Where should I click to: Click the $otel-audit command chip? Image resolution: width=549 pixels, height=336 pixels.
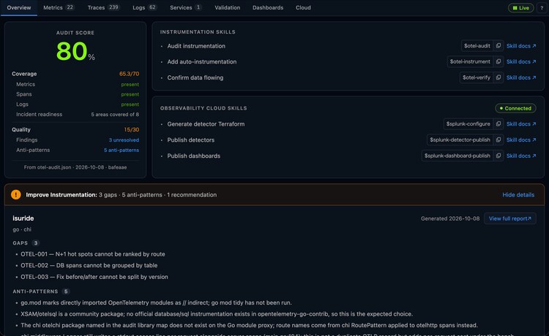click(x=477, y=46)
